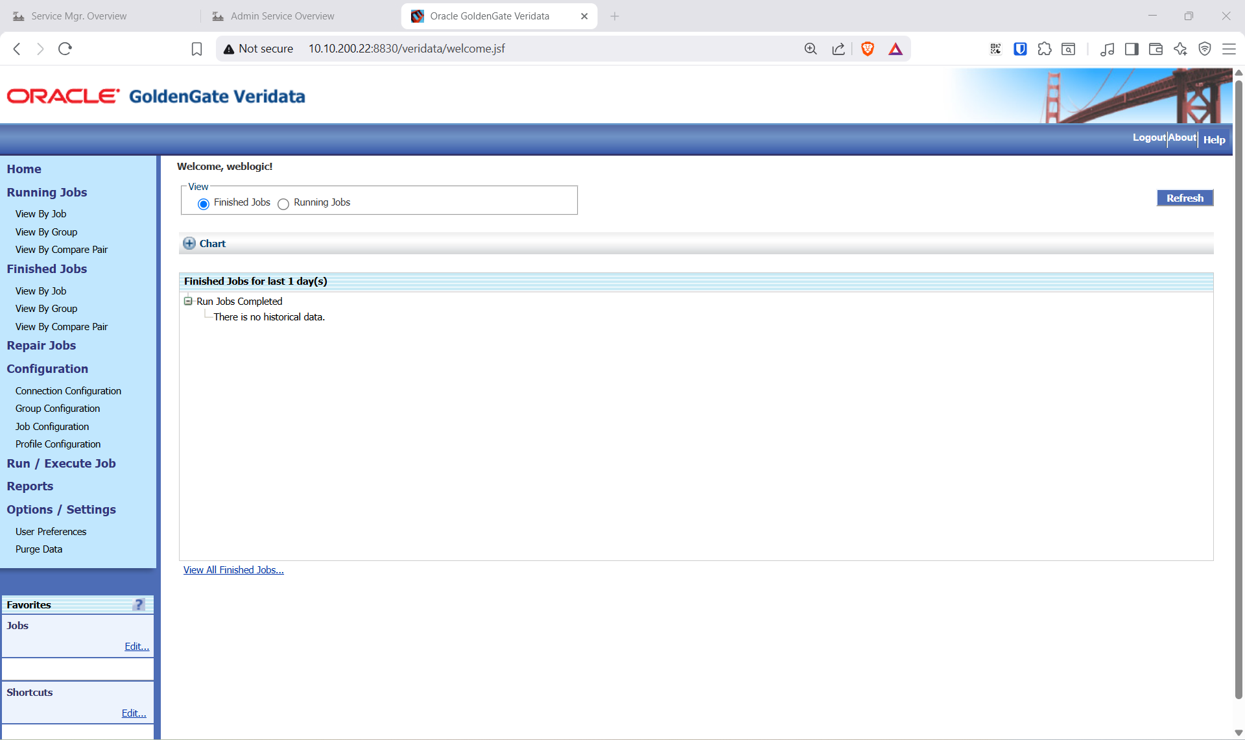Reload the Veridata page
This screenshot has height=740, width=1245.
(x=65, y=49)
